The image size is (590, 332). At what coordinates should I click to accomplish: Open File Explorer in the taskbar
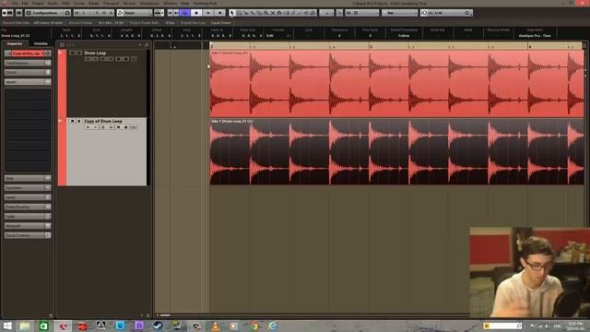[25, 326]
